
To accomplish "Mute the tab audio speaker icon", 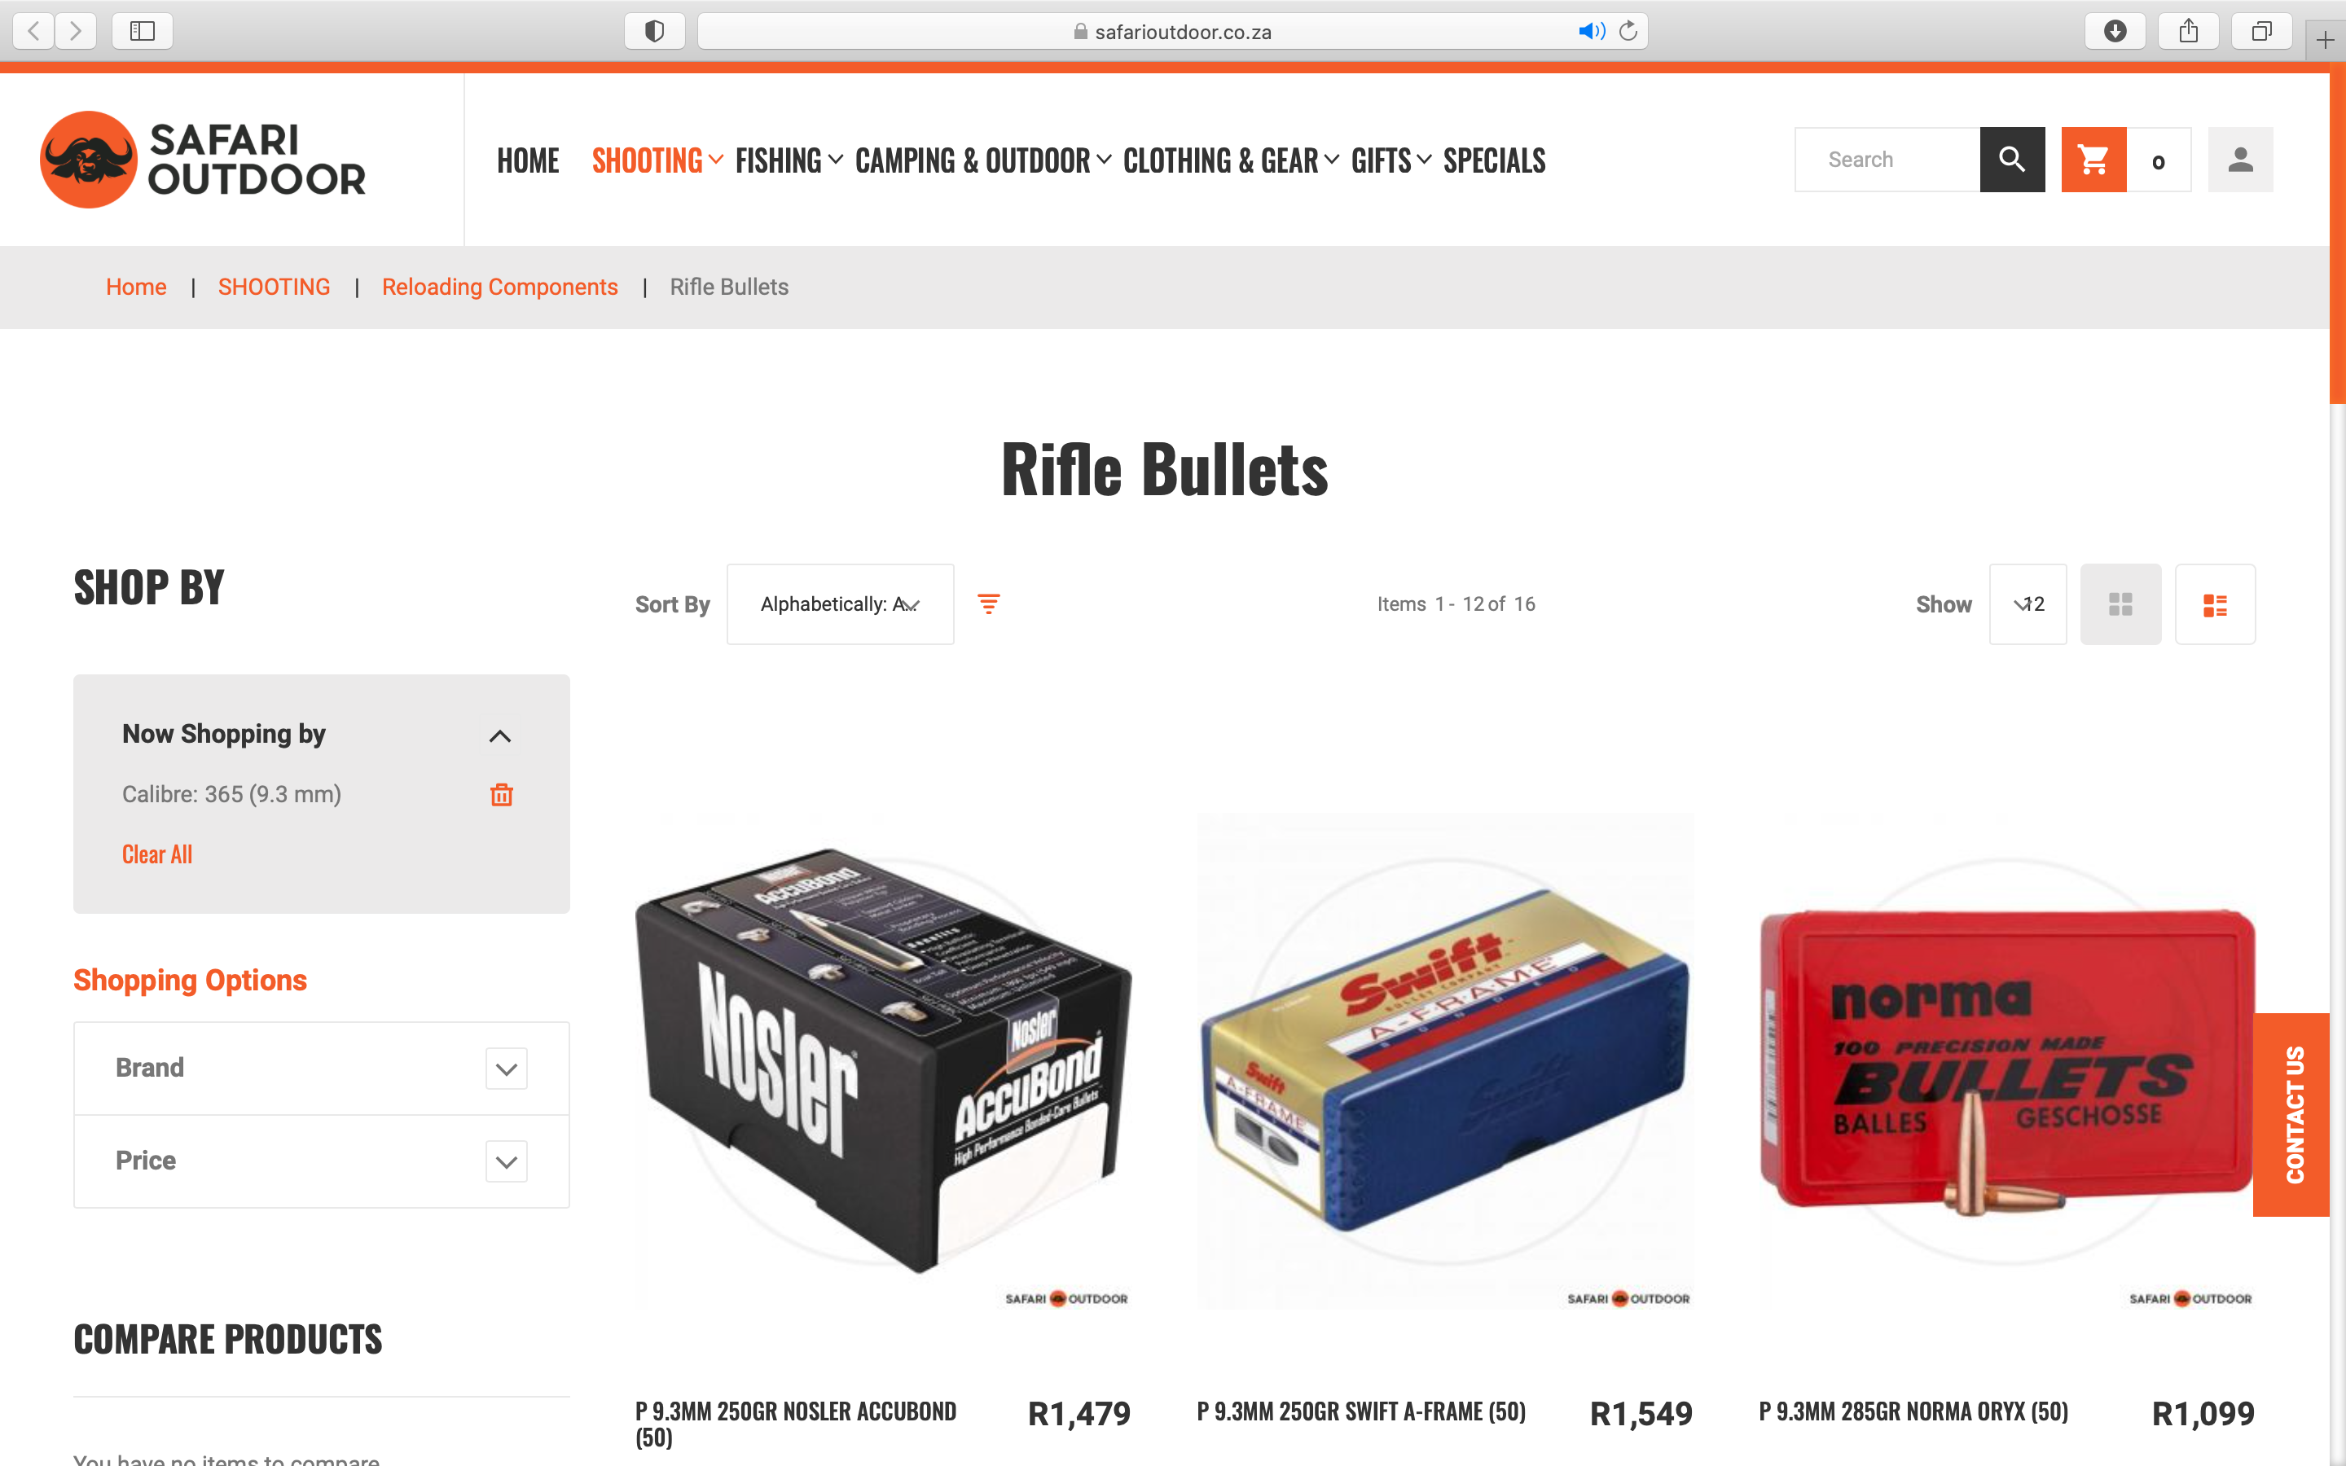I will pos(1591,31).
